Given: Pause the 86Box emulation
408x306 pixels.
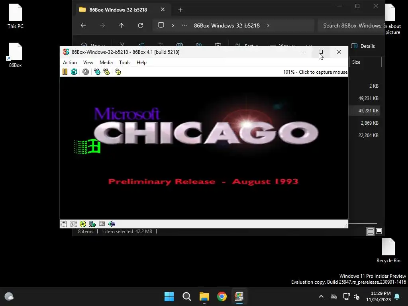Looking at the screenshot, I should pyautogui.click(x=65, y=72).
